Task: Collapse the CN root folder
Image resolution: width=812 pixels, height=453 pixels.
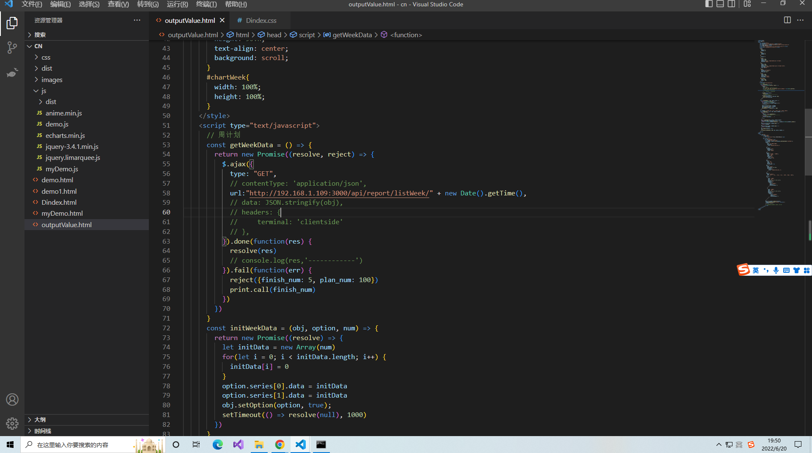Action: (87, 46)
